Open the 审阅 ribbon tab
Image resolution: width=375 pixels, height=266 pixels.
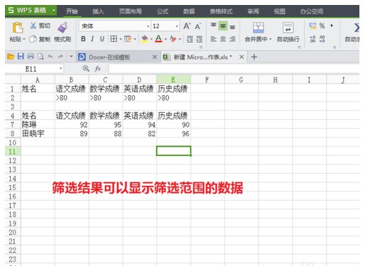253,11
